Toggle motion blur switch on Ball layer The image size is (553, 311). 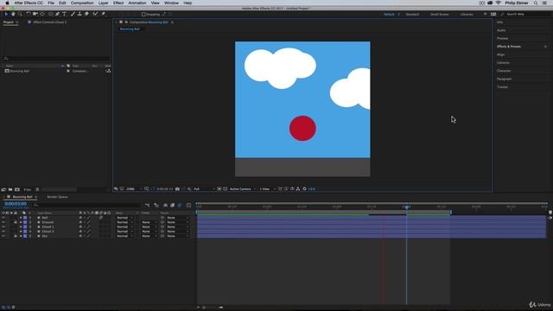point(101,218)
